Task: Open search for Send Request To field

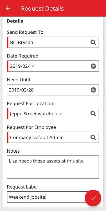Action: 93,42
